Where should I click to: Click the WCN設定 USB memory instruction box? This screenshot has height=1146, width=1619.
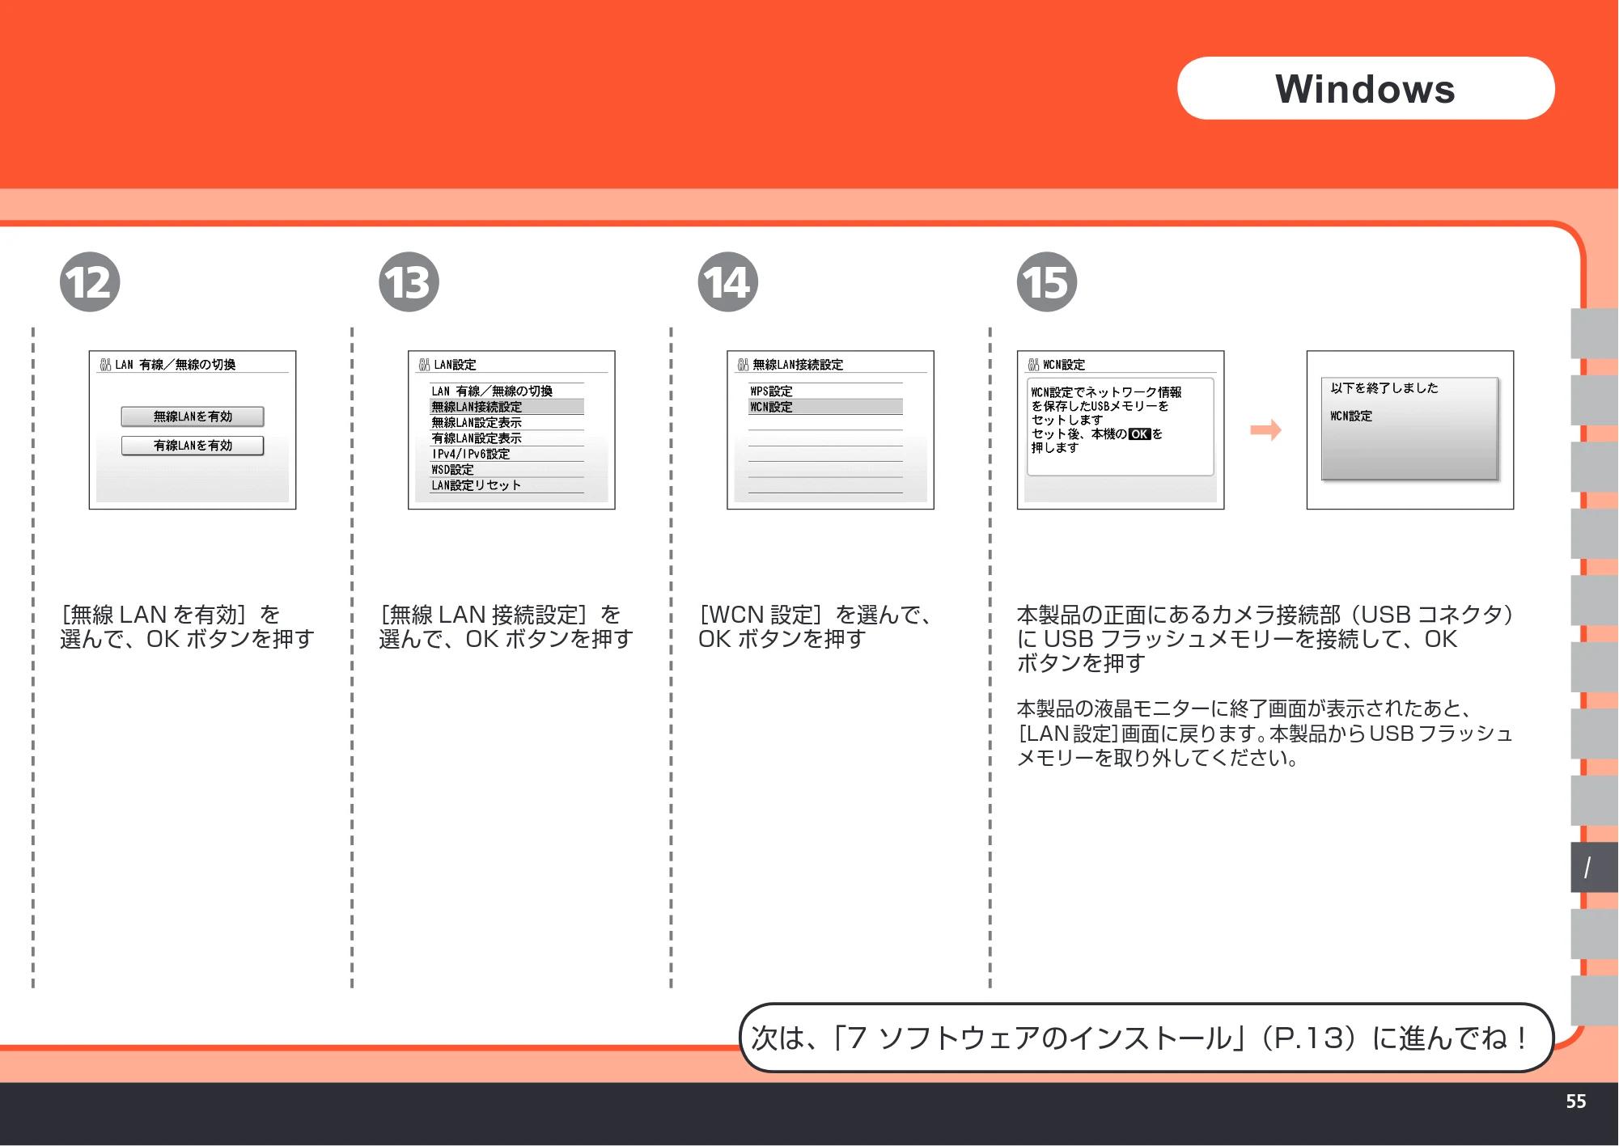point(1121,426)
